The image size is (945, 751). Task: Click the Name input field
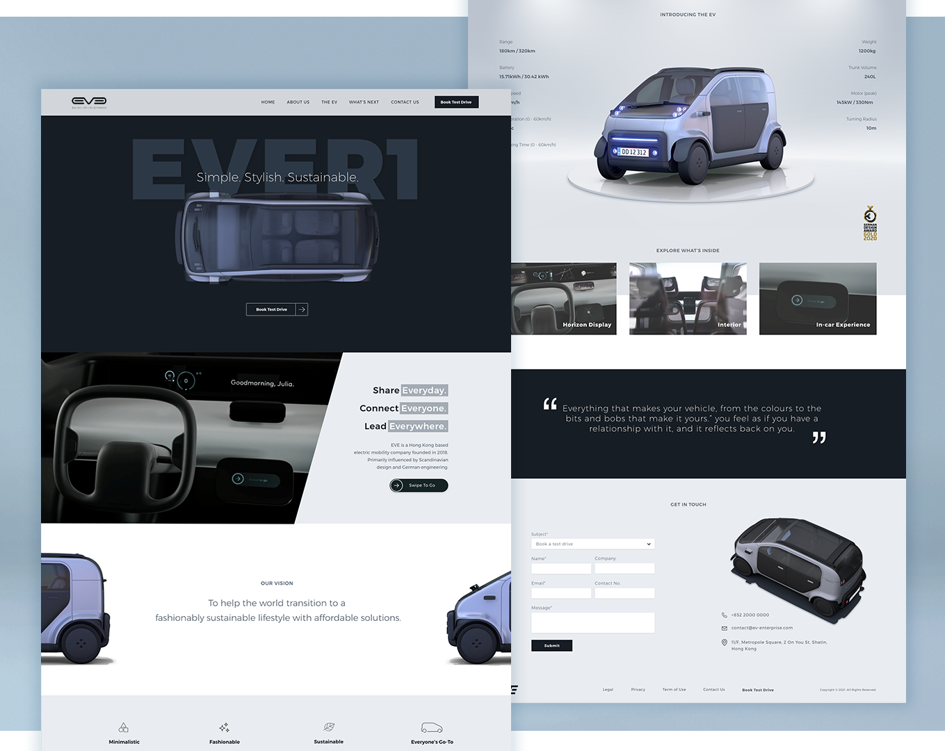(561, 568)
